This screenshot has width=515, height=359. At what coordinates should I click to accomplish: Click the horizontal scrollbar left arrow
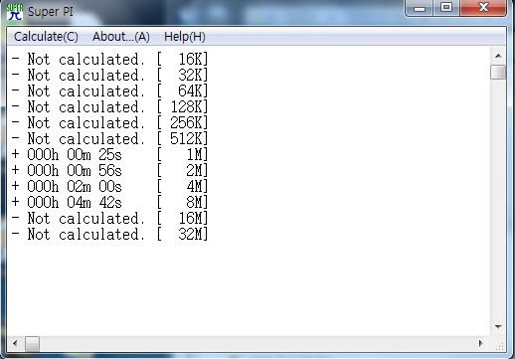tap(15, 343)
